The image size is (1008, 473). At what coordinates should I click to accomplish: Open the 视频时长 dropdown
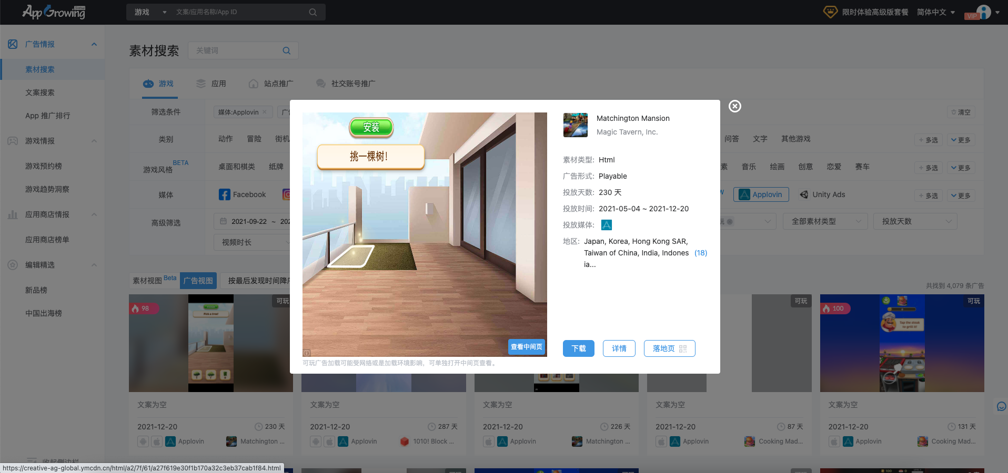pyautogui.click(x=252, y=242)
